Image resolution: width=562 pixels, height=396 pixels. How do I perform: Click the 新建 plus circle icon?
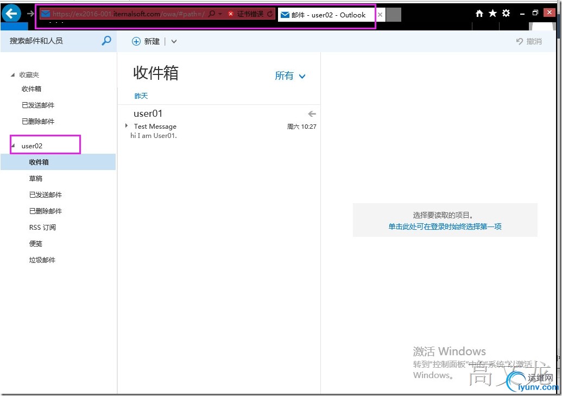(x=136, y=41)
